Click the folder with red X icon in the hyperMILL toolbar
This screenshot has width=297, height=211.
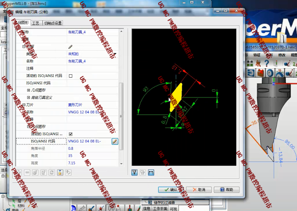tap(261, 73)
